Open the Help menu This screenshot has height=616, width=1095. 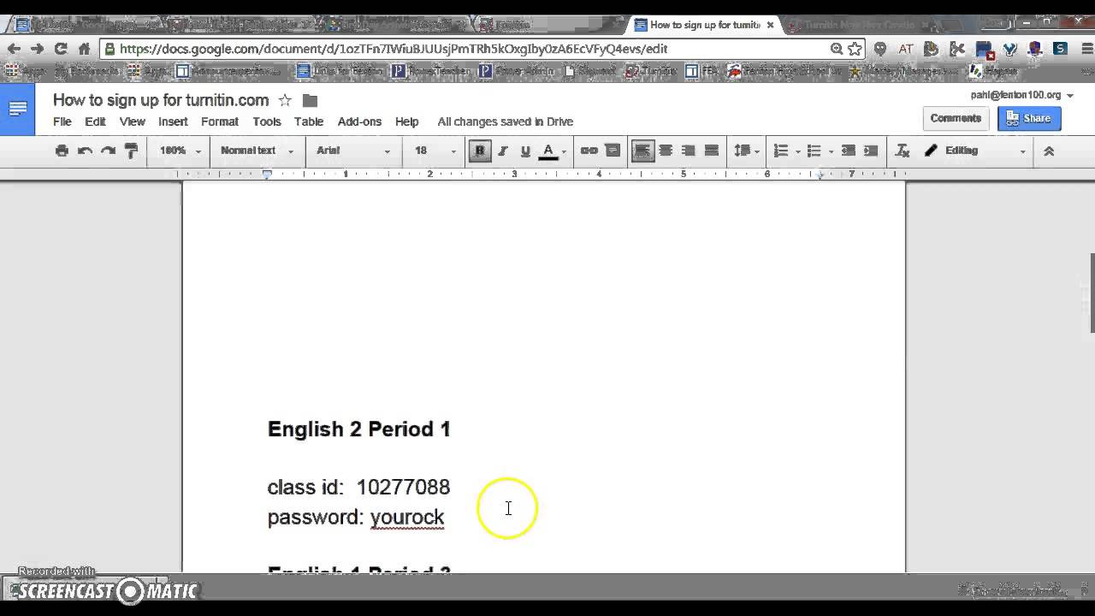(406, 121)
